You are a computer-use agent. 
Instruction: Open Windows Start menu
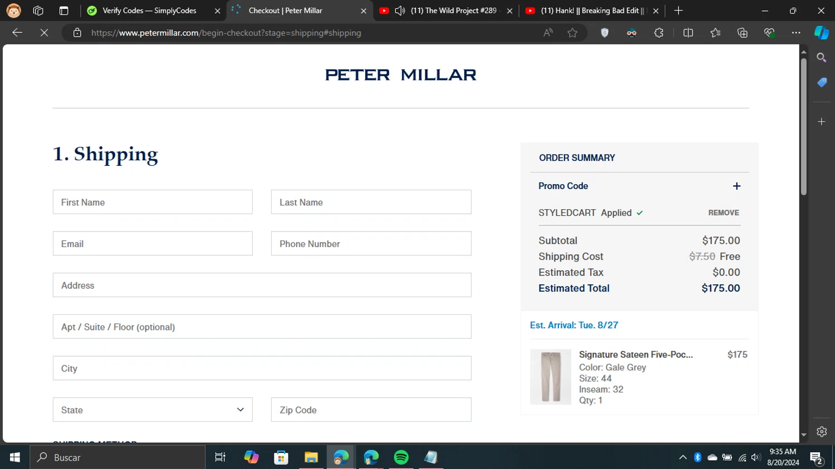tap(15, 457)
